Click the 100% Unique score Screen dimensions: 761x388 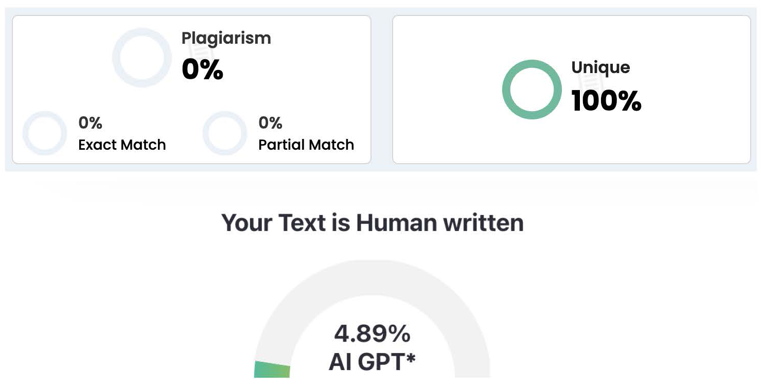[606, 100]
